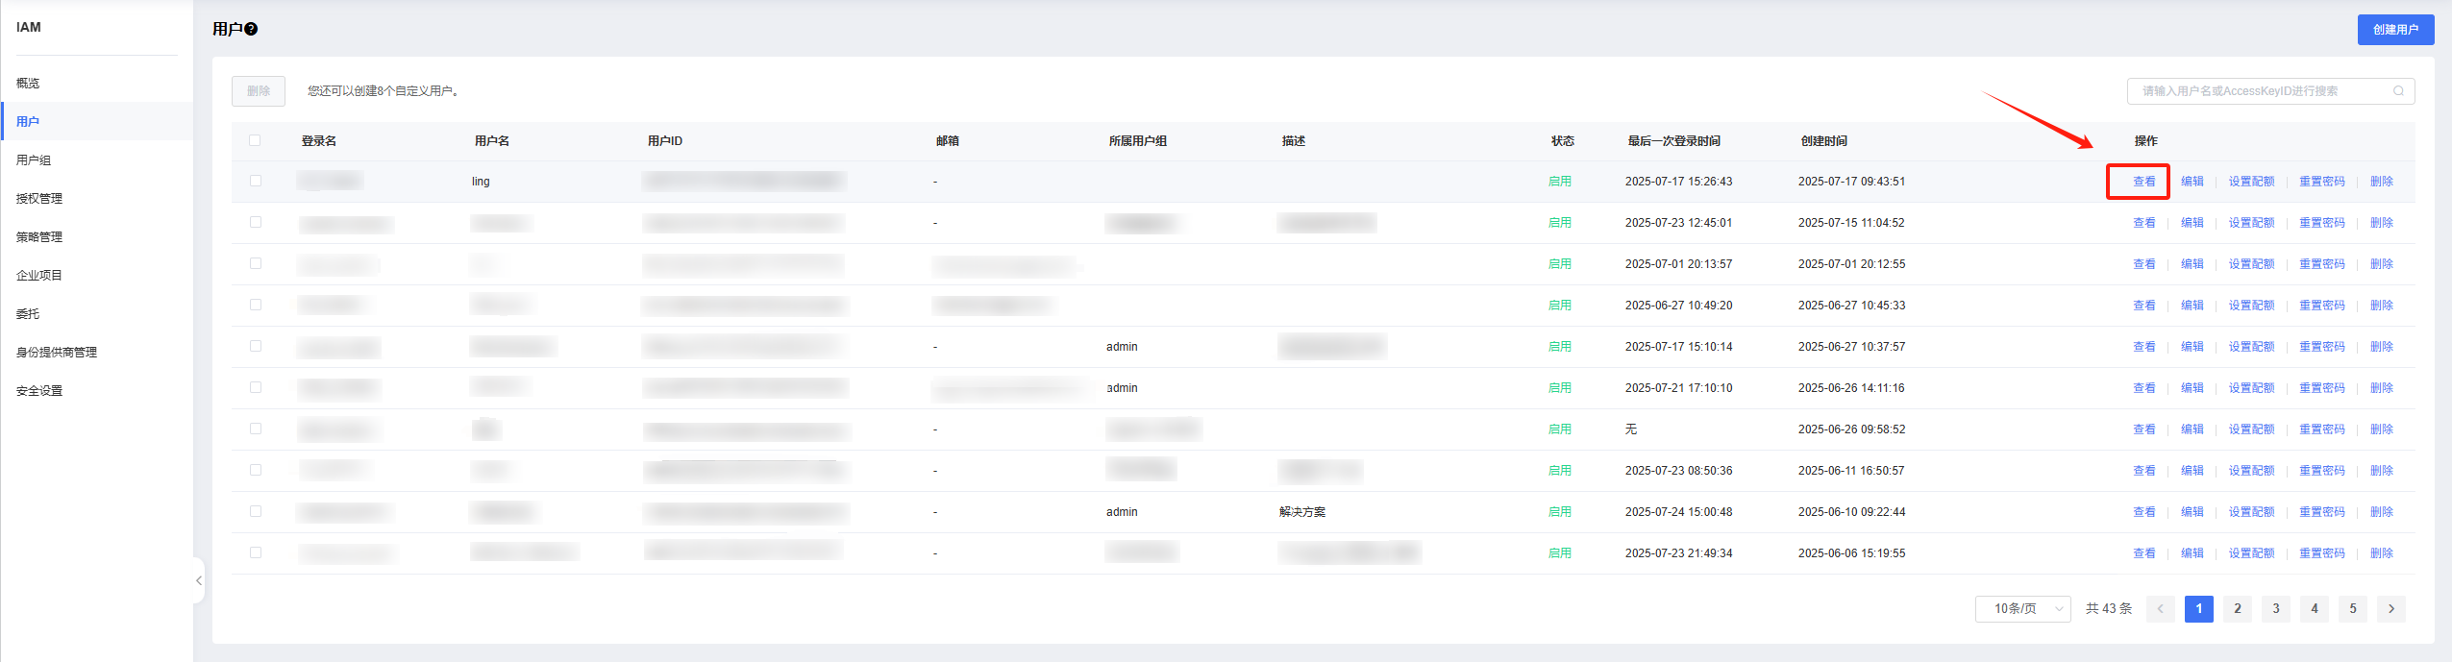Click the 创建用户 button
The image size is (2452, 662).
2395,30
